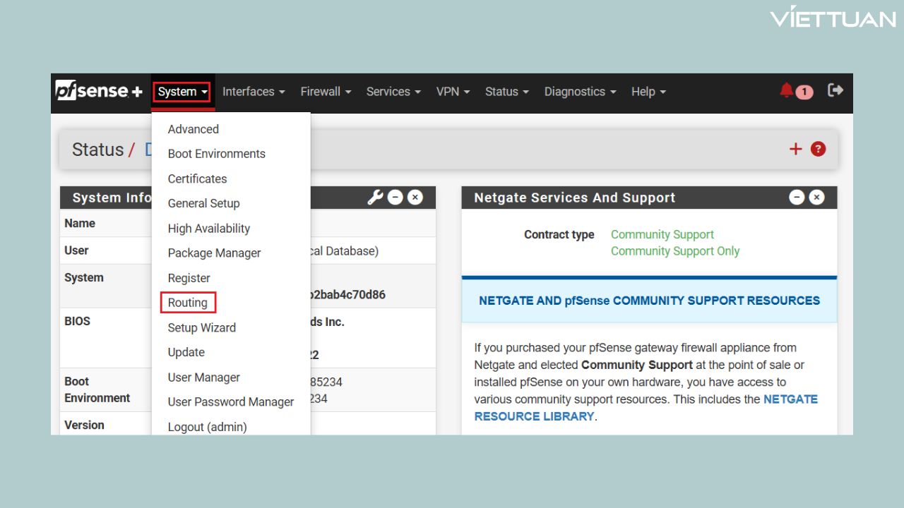Viewport: 904px width, 508px height.
Task: Expand the Firewall dropdown menu
Action: [326, 92]
